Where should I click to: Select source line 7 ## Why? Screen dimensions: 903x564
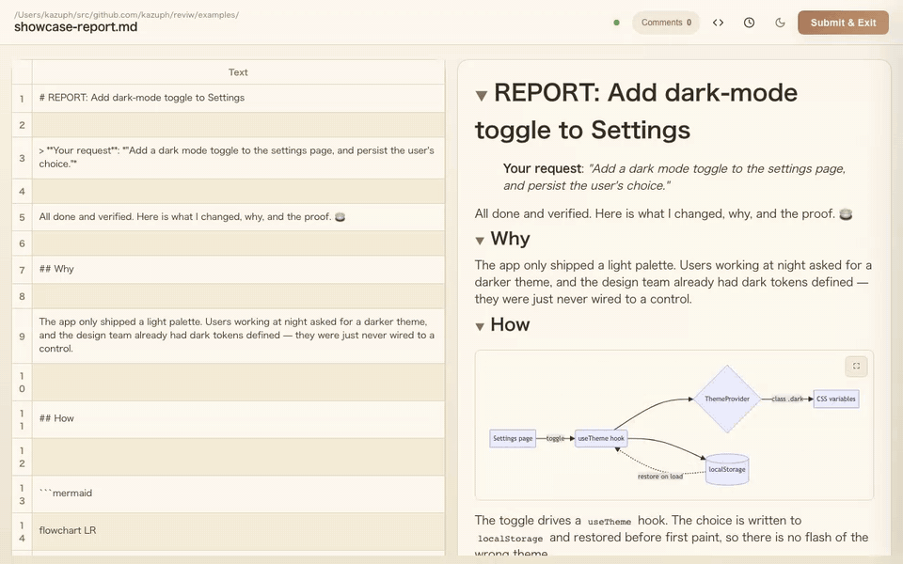pos(238,269)
